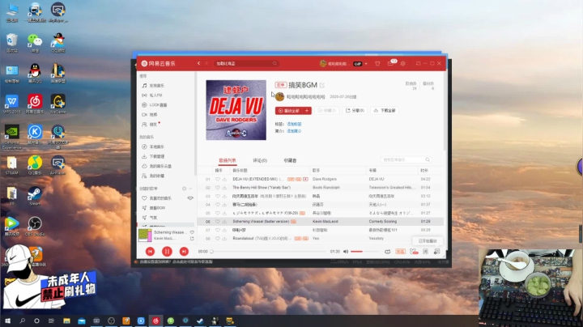Like the now-playing song in the mini player
Viewport: 583px width, 327px height.
click(192, 232)
